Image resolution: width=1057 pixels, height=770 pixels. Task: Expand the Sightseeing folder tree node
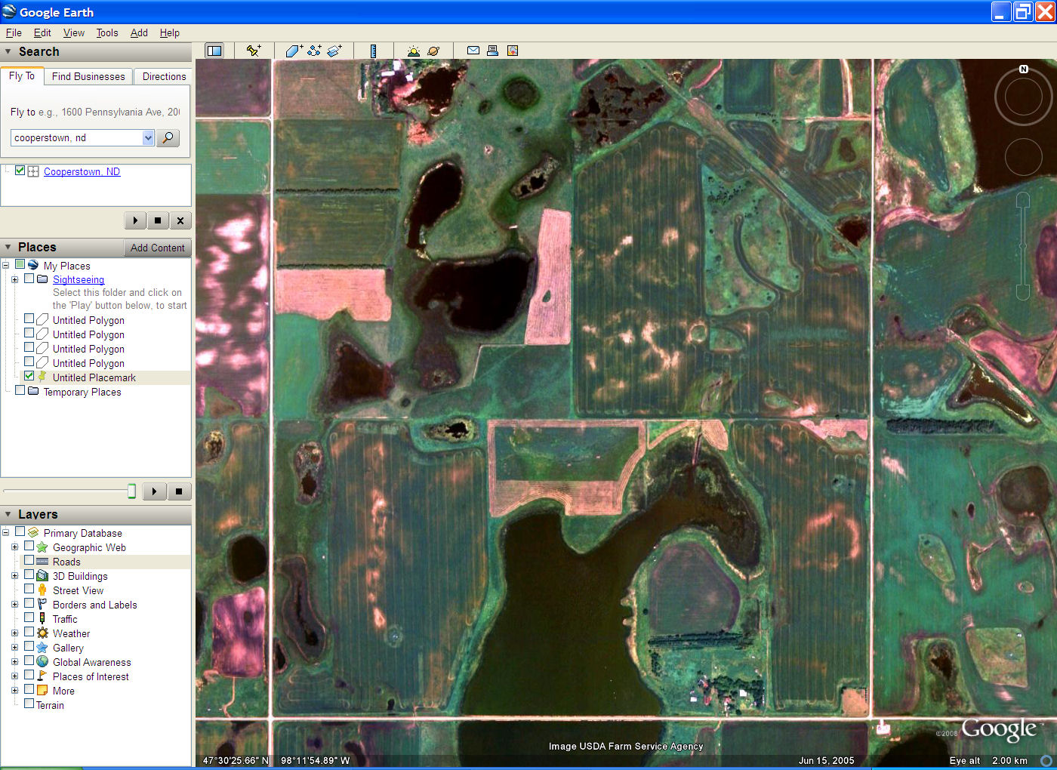click(14, 279)
